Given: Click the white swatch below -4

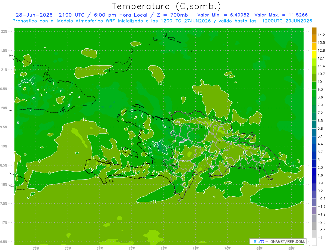Looking at the screenshot, I should (314, 242).
